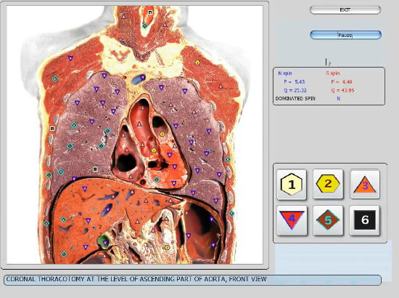Click the black square marker on right chest wall
The width and height of the screenshot is (399, 298).
pyautogui.click(x=52, y=129)
